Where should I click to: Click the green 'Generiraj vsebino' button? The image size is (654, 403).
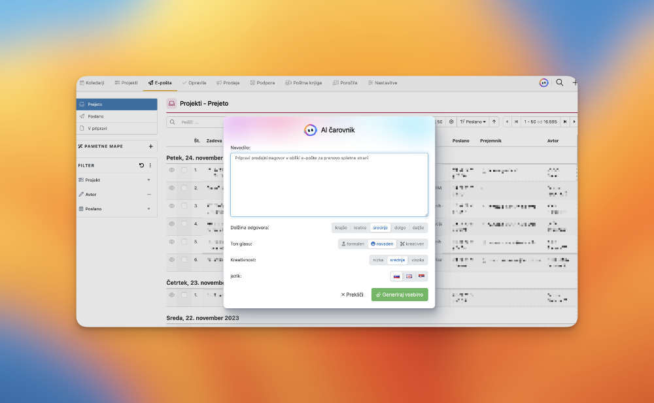[400, 295]
